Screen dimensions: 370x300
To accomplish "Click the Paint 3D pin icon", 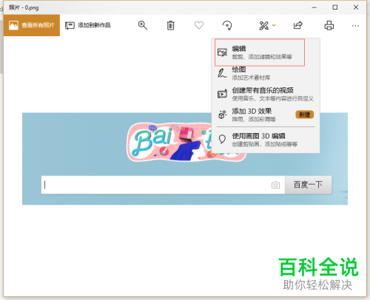I will click(222, 139).
